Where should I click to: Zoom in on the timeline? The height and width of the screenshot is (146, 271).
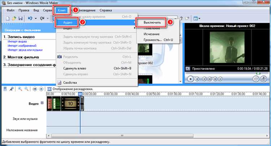click(x=20, y=89)
